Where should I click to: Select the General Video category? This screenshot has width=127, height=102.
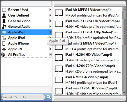pos(26,21)
